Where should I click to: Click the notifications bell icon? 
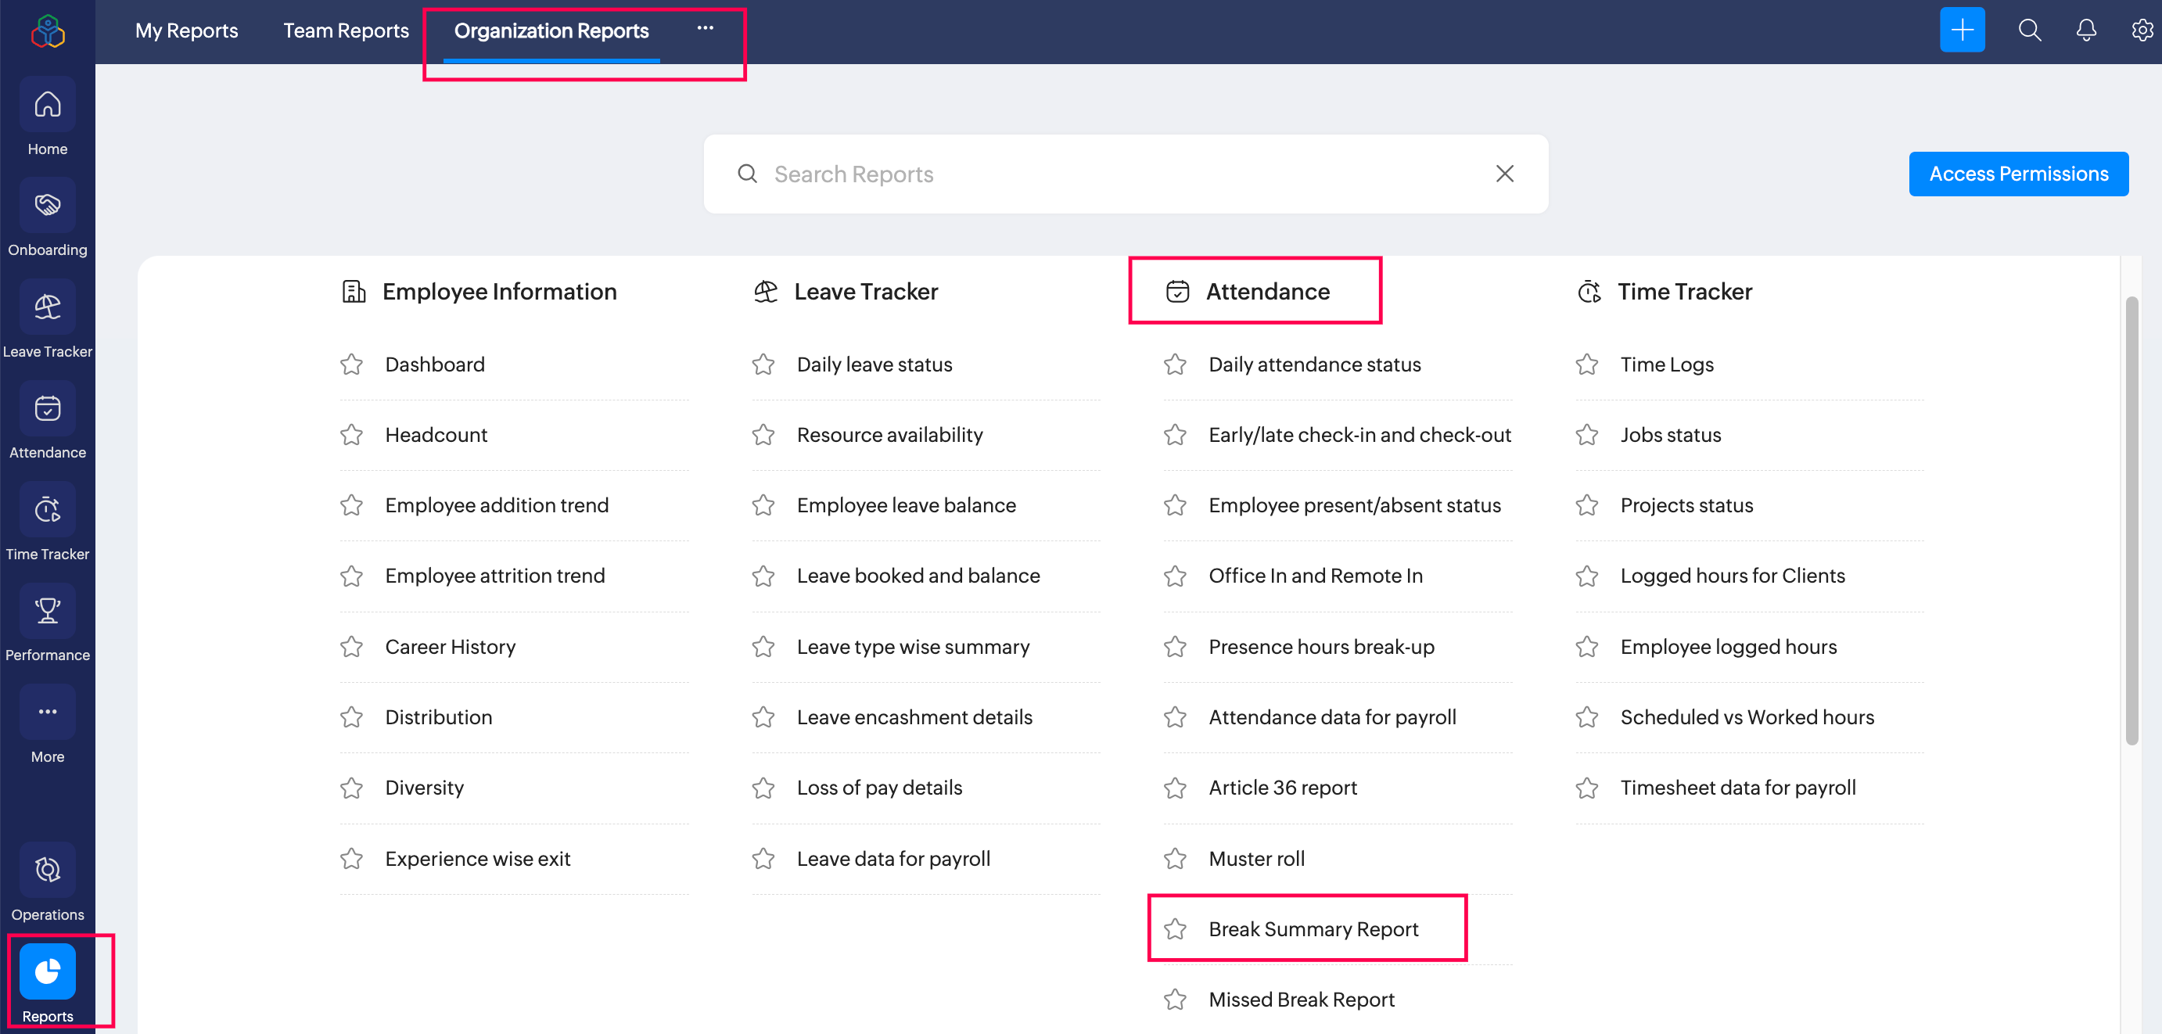[x=2085, y=31]
